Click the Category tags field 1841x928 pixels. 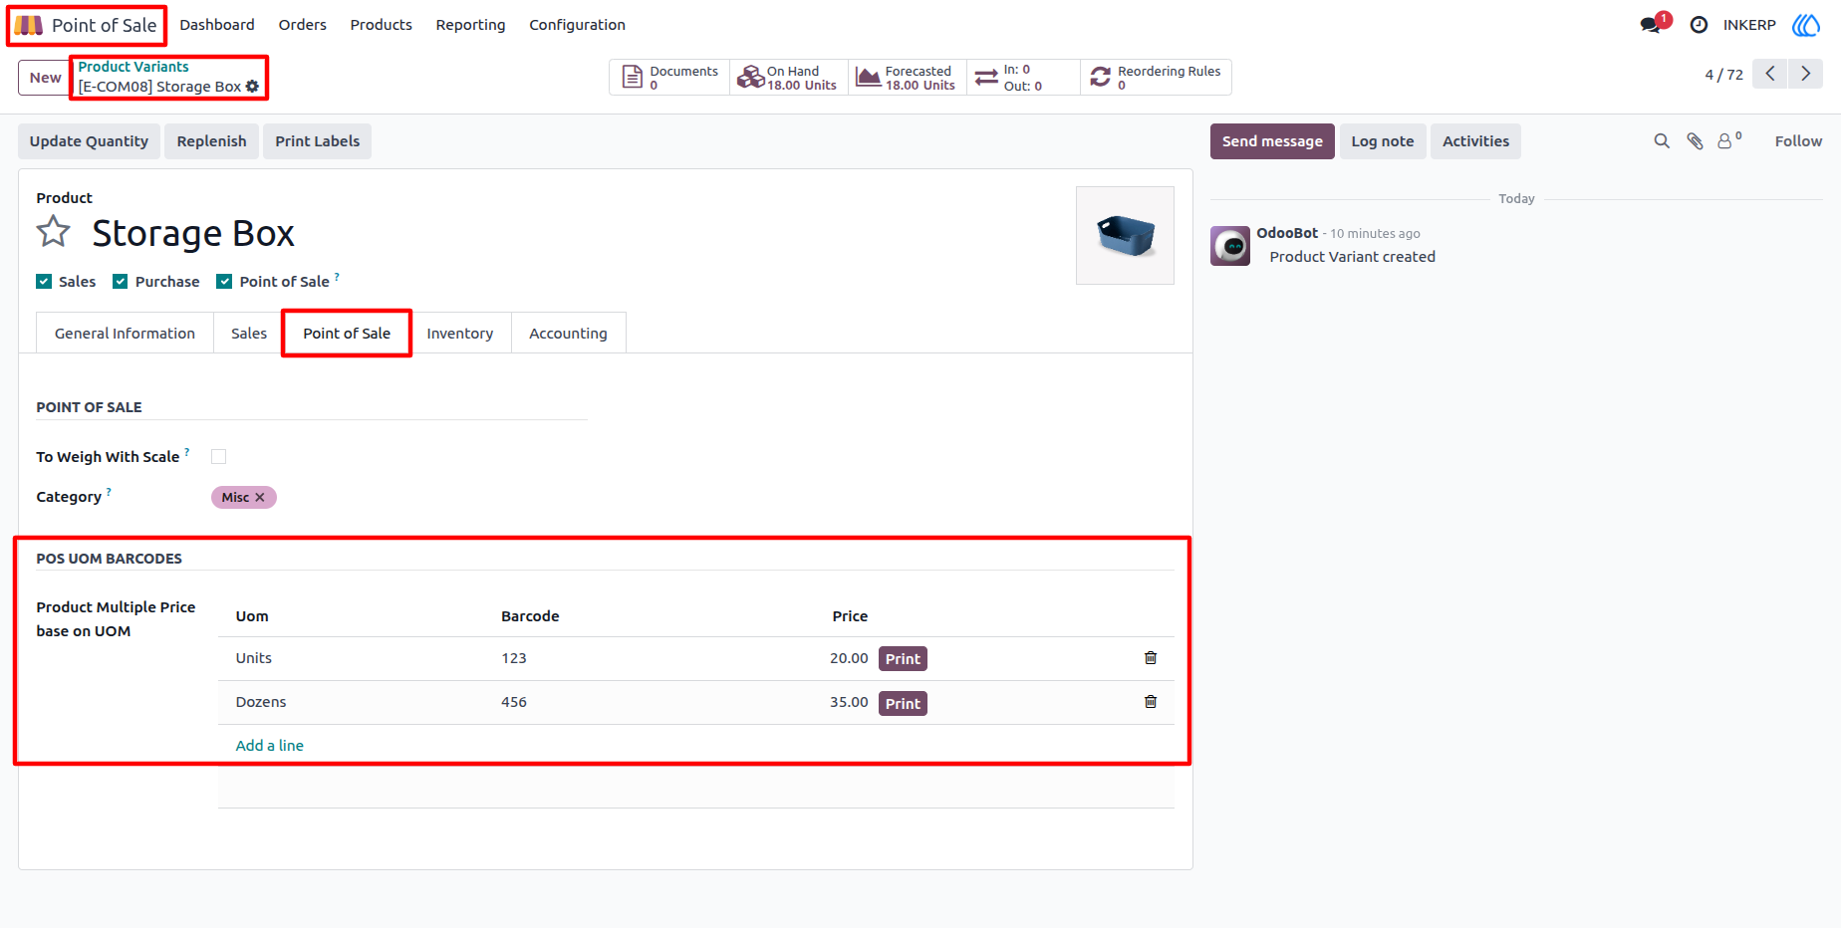398,498
